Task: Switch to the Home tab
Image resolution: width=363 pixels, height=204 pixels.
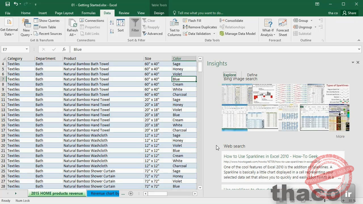Action: (26, 13)
